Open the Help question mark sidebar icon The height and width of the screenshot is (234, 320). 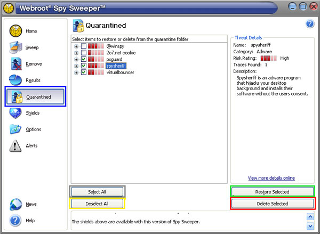[15, 220]
